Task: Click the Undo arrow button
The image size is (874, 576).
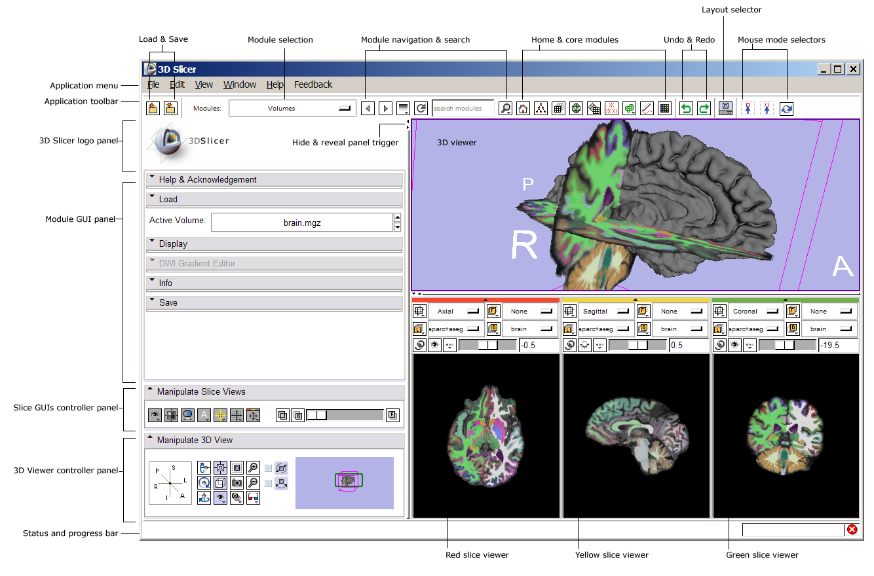Action: 686,109
